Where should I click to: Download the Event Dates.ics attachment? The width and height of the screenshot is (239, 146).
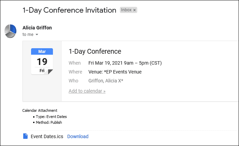click(x=78, y=136)
